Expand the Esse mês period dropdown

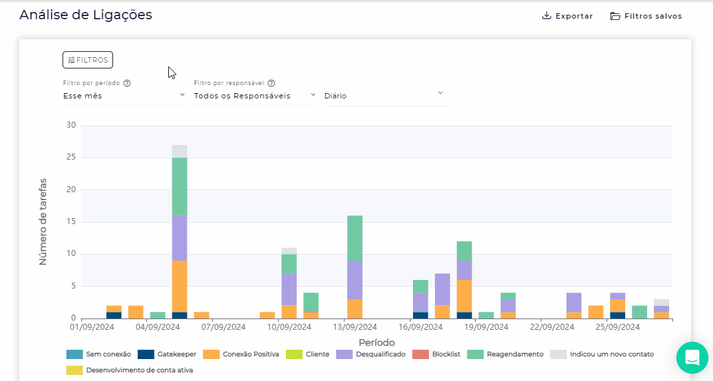[124, 96]
